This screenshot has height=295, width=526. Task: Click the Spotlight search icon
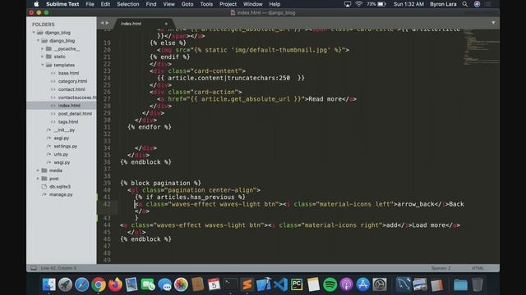pos(465,4)
